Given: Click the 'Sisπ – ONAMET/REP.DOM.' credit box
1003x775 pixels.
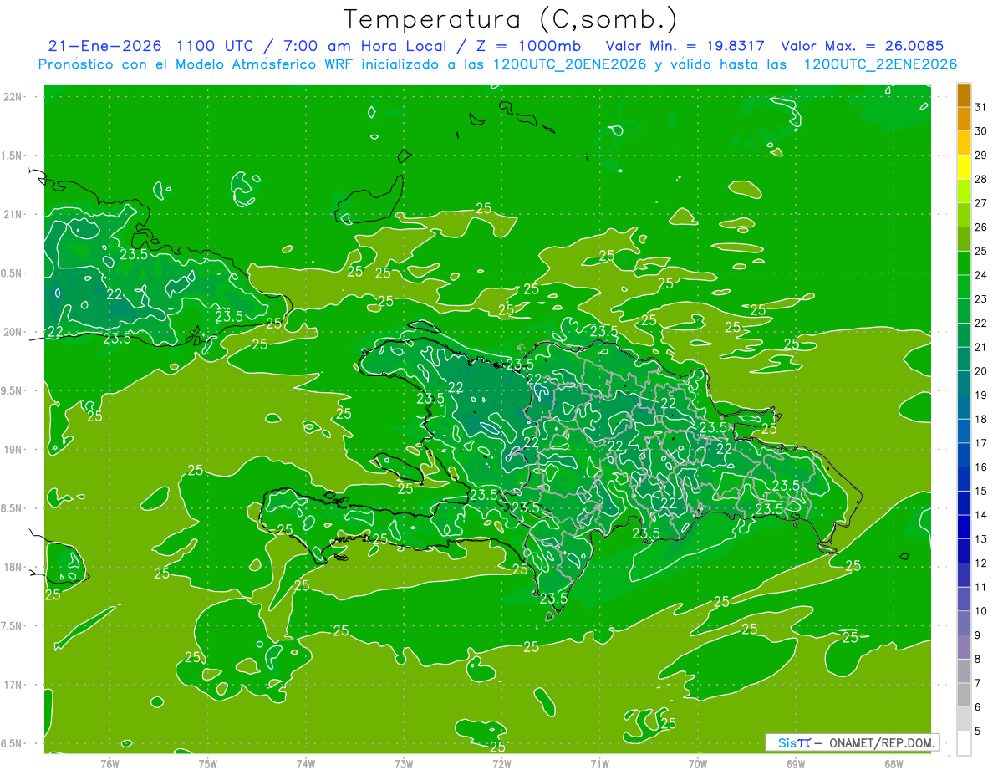Looking at the screenshot, I should click(x=853, y=742).
